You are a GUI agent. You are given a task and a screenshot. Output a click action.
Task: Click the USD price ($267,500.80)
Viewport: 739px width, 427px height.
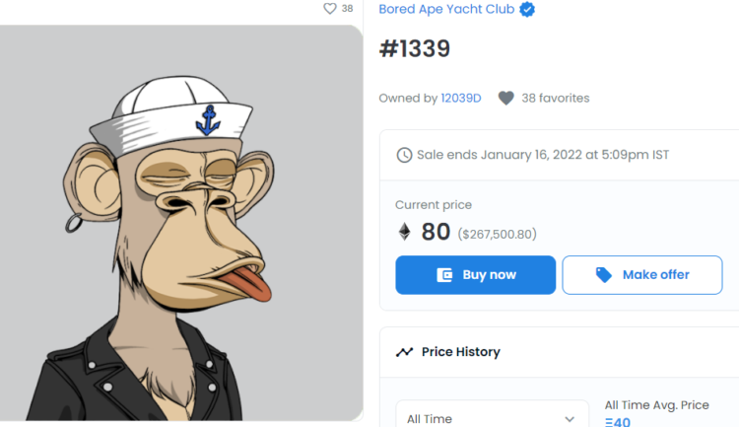[498, 234]
